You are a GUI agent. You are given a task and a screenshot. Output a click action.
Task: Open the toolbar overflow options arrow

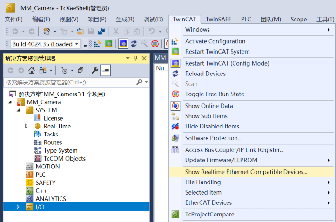click(x=85, y=46)
